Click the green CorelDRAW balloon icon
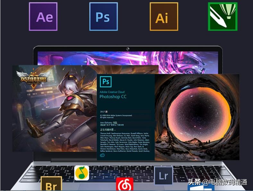This screenshot has height=191, width=253. pos(222,16)
